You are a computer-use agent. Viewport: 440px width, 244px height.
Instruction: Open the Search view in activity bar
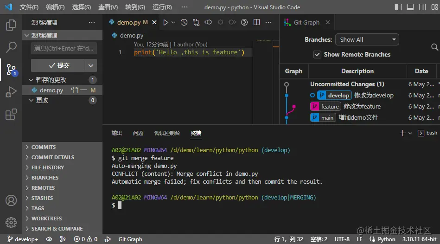11,47
